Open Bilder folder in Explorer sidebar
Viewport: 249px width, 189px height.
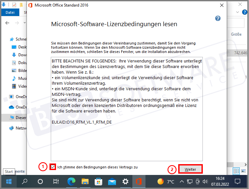pyautogui.click(x=19, y=71)
